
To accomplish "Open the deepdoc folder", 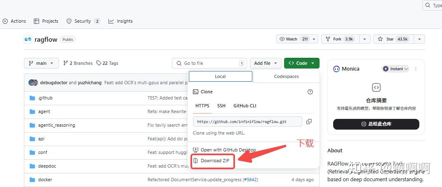I will coord(47,166).
